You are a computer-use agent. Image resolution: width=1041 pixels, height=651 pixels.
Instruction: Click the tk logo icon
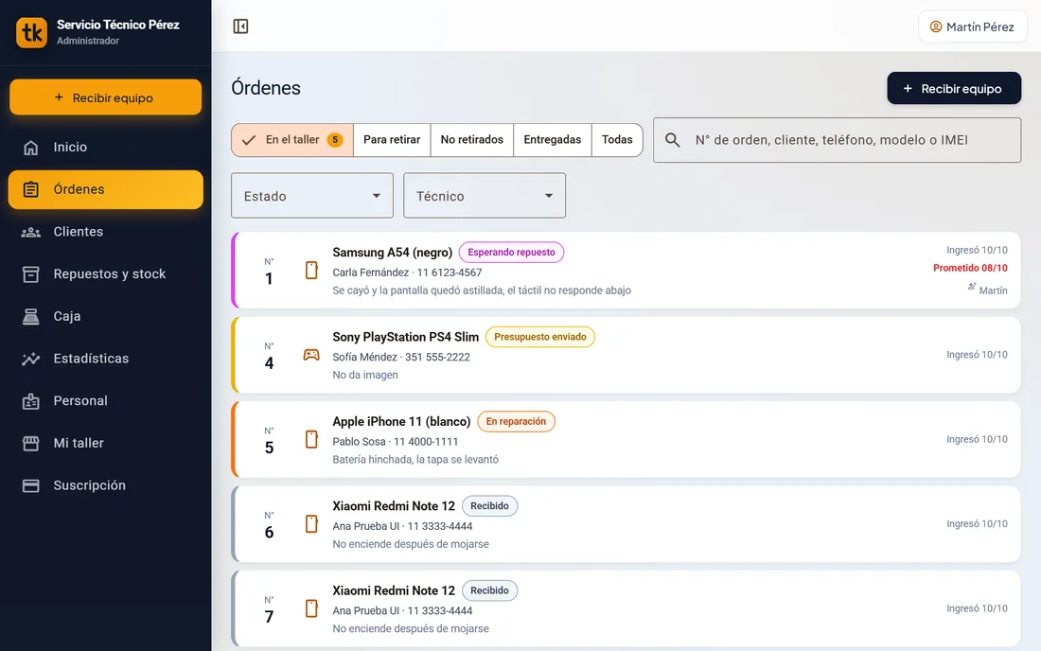coord(32,32)
